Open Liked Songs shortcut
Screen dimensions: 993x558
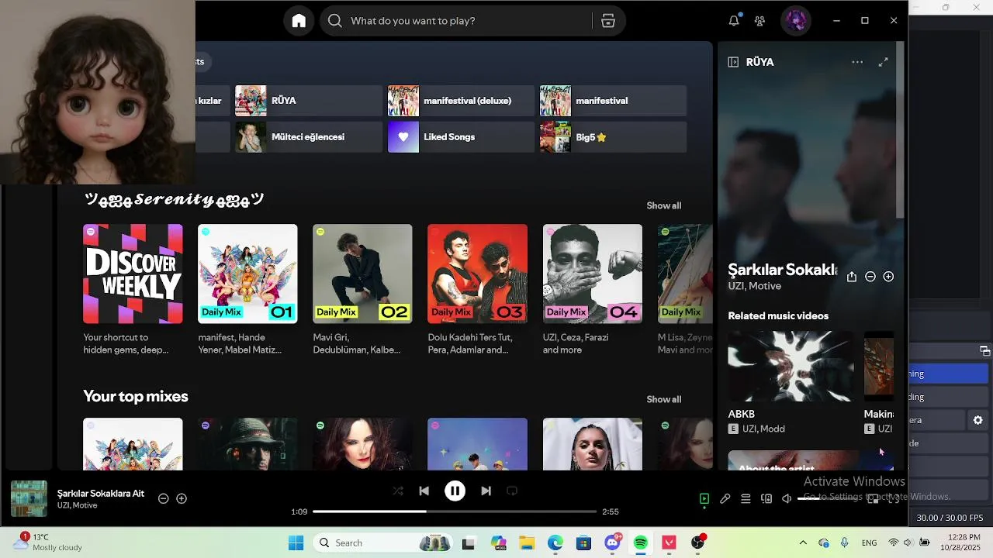461,137
